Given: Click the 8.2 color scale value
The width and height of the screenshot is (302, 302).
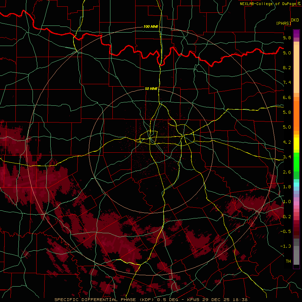Looking at the screenshot, I should tap(287, 67).
